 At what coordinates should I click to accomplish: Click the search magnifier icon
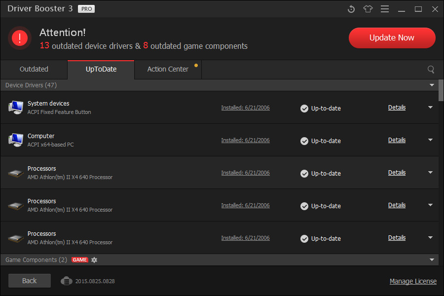point(431,70)
